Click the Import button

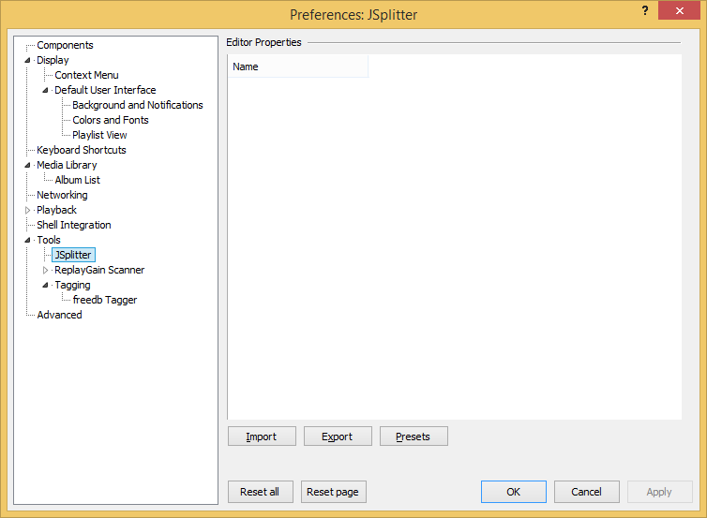(262, 437)
